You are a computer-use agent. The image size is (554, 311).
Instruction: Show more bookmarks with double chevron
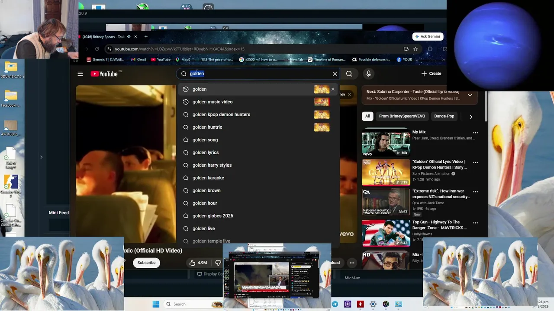tap(443, 60)
